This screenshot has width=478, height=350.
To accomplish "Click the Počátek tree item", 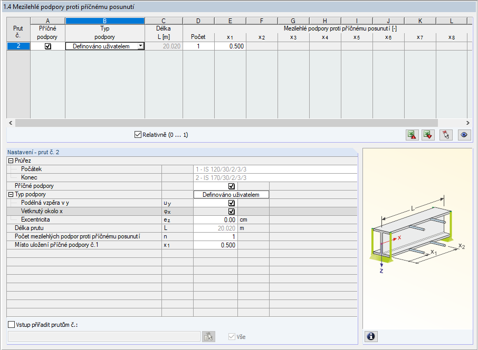I will tap(31, 169).
